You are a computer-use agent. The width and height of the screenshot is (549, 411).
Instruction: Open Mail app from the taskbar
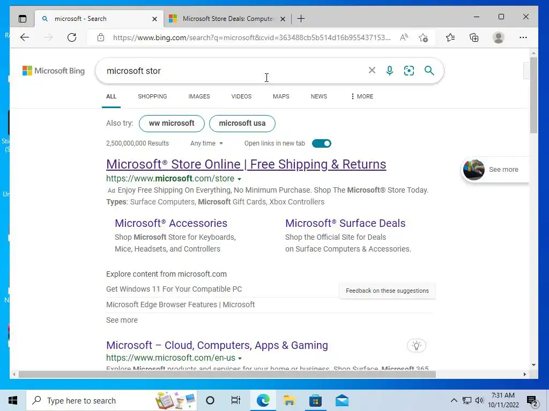tap(342, 400)
